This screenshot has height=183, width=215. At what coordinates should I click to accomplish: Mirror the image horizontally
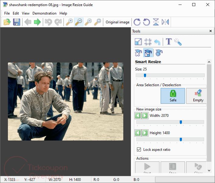click(x=165, y=22)
